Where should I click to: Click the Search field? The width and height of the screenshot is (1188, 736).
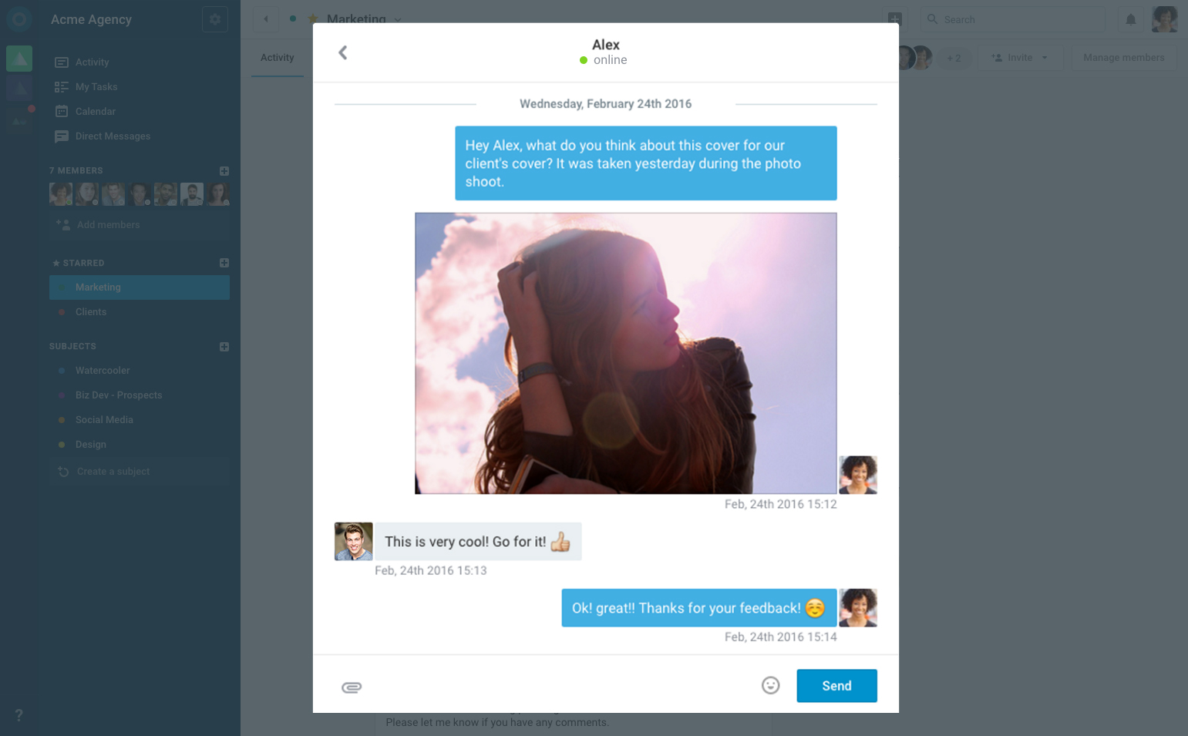1013,19
